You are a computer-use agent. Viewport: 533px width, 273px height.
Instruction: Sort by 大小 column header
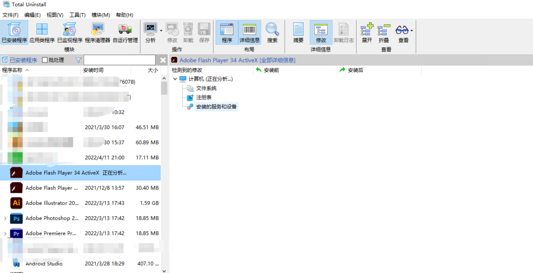coord(146,70)
